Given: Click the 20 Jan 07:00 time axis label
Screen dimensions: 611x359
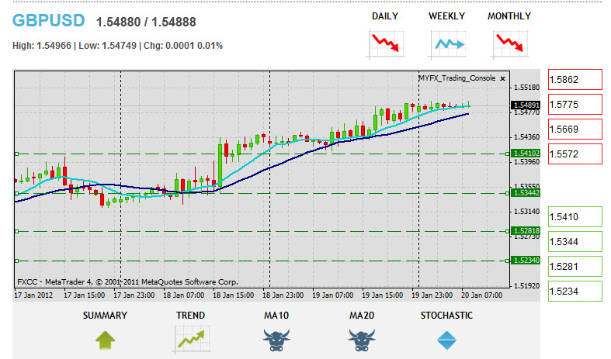Looking at the screenshot, I should 482,295.
